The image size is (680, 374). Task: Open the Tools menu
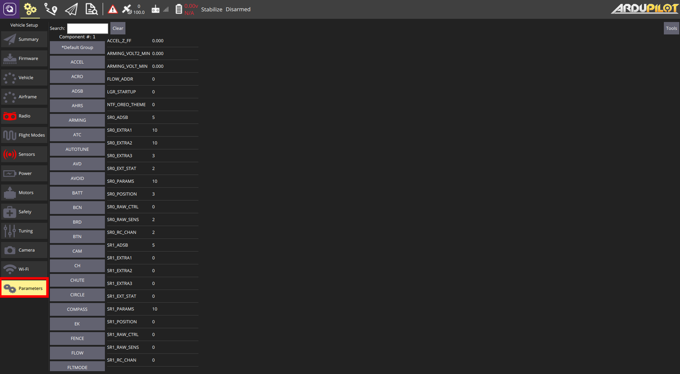click(x=671, y=28)
